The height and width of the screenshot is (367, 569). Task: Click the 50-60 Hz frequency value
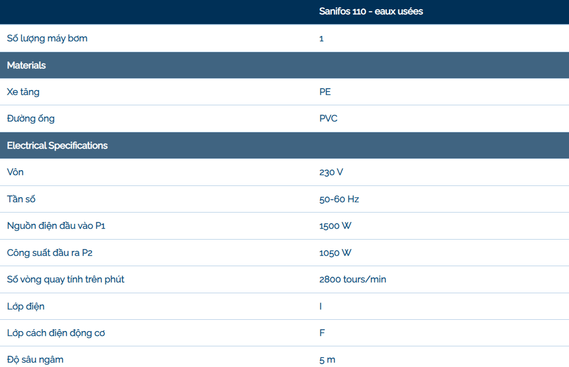coord(339,199)
